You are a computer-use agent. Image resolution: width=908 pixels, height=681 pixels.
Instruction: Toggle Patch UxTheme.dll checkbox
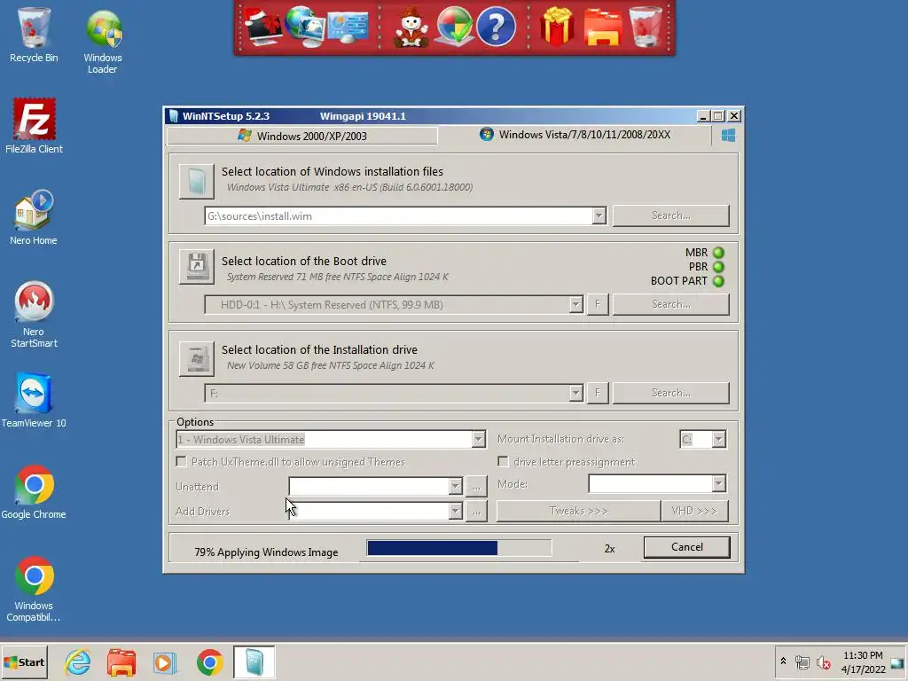pos(181,461)
